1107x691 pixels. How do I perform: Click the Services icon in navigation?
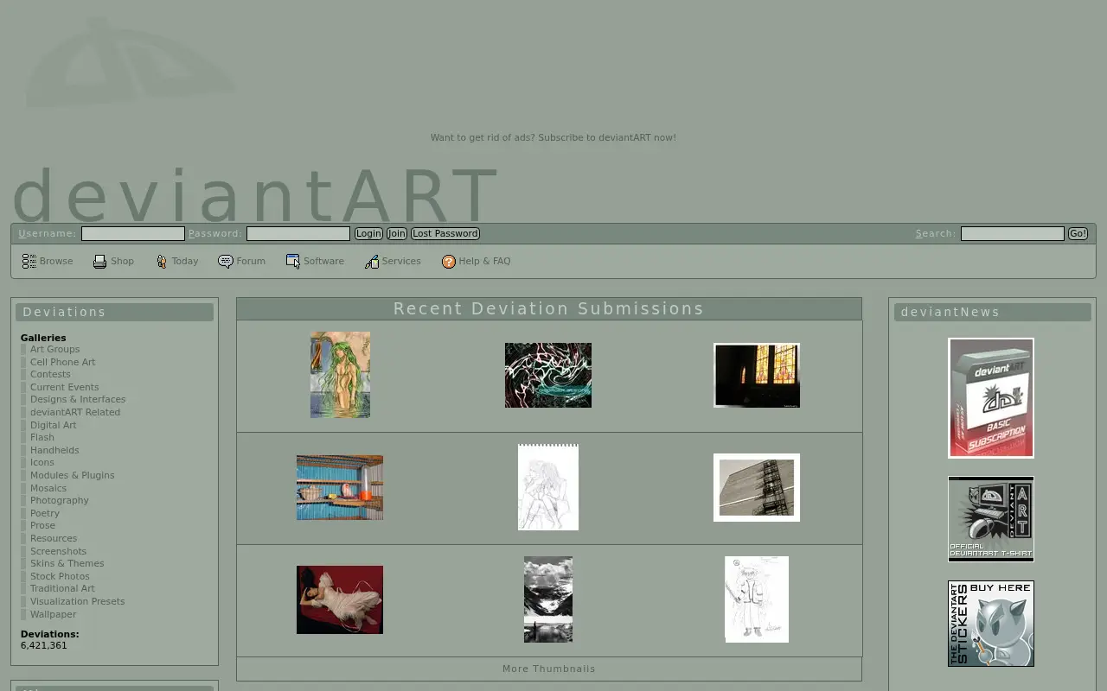tap(372, 261)
